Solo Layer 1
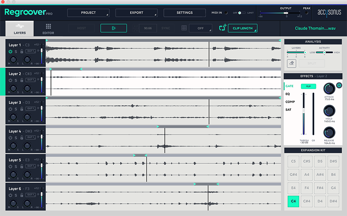Screen dimensions: 347x216 pyautogui.click(x=16, y=51)
